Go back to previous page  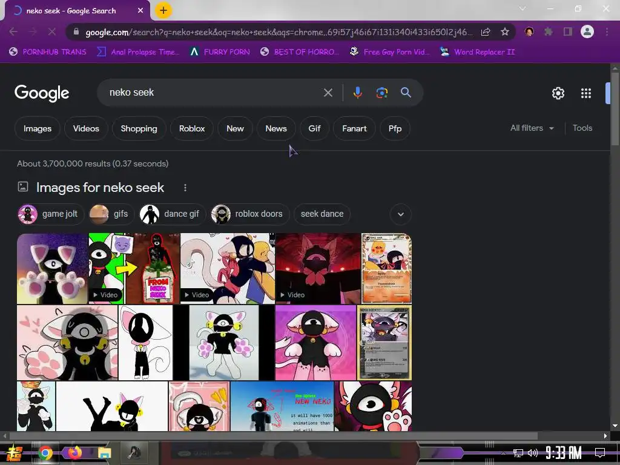click(13, 31)
